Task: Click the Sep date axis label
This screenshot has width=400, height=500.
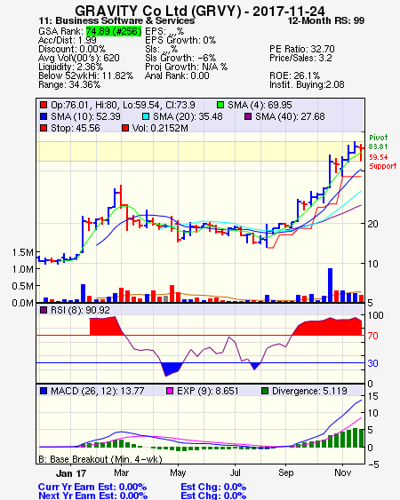Action: pyautogui.click(x=285, y=472)
